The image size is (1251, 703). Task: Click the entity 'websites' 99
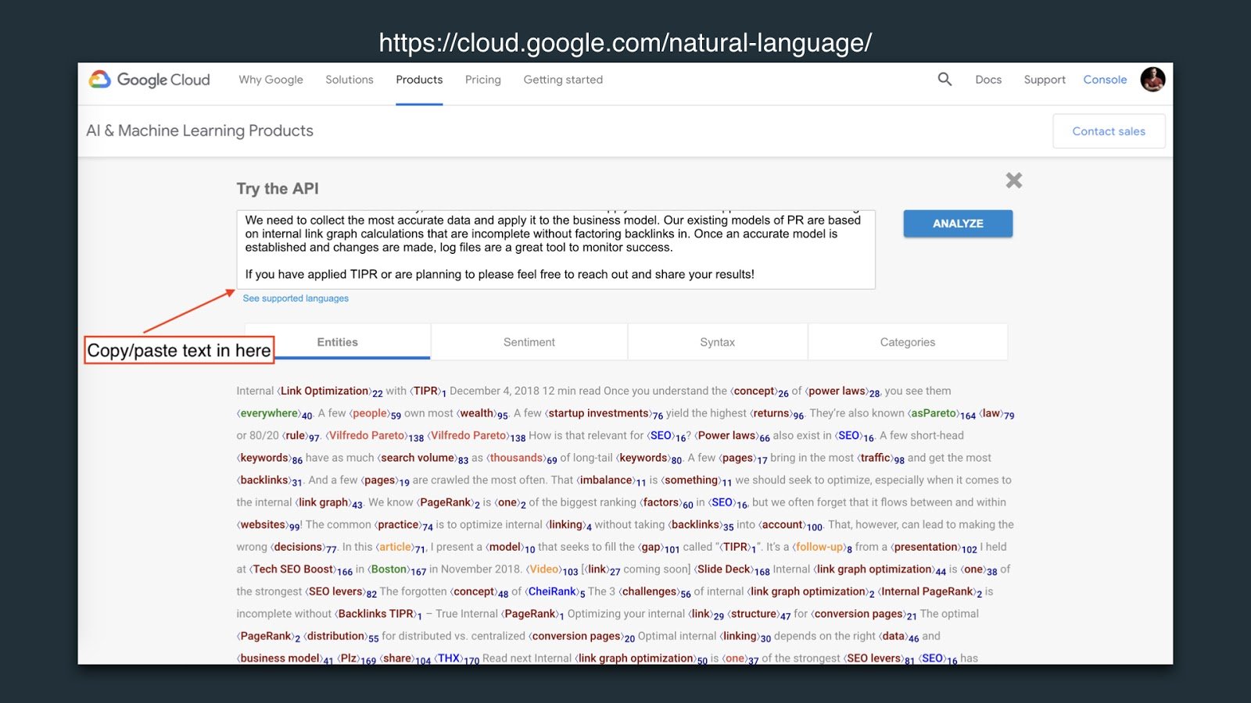(x=268, y=525)
